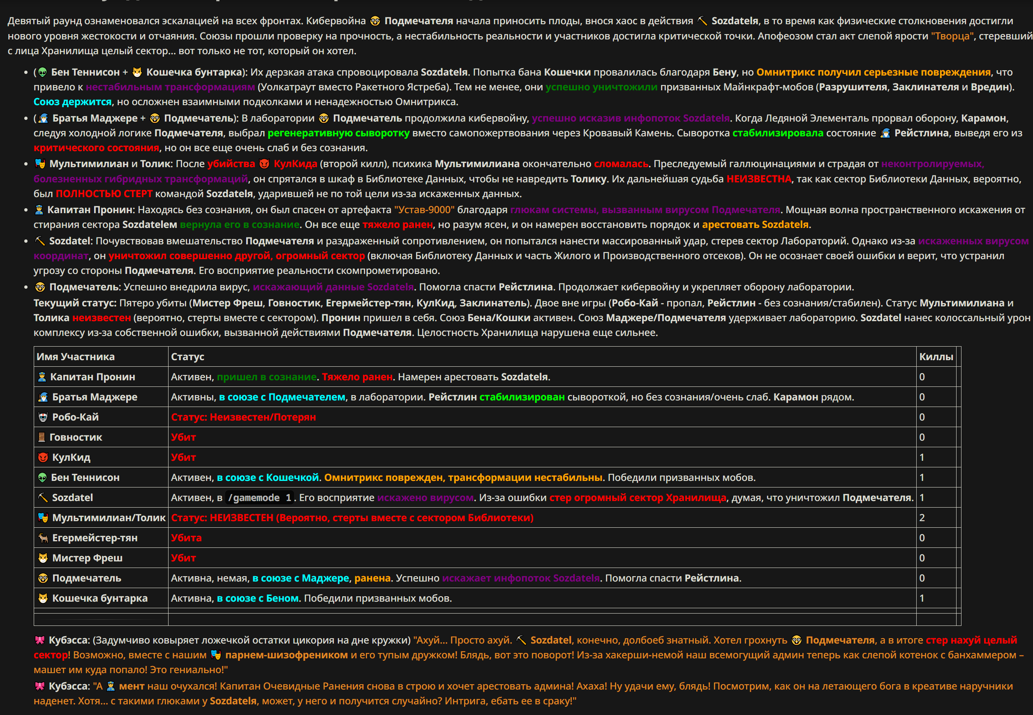
Task: Click the door icon beside Говностик in table
Action: click(x=42, y=437)
